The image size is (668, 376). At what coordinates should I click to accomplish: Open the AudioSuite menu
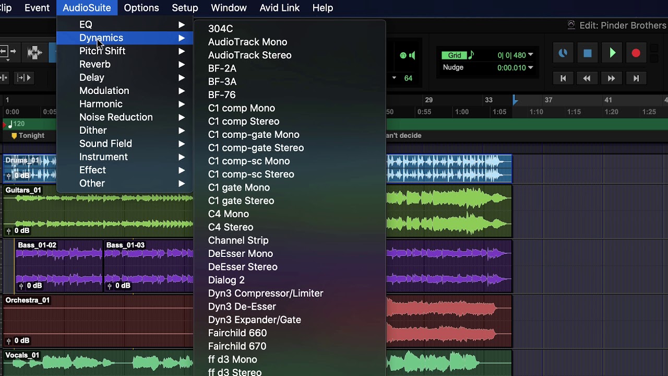pyautogui.click(x=87, y=8)
